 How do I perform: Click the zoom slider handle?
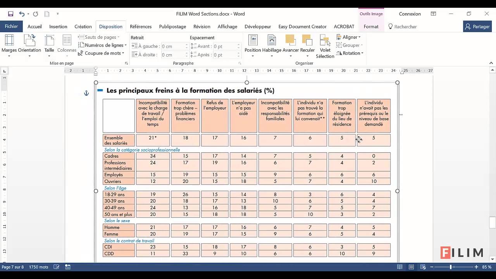tap(451, 267)
